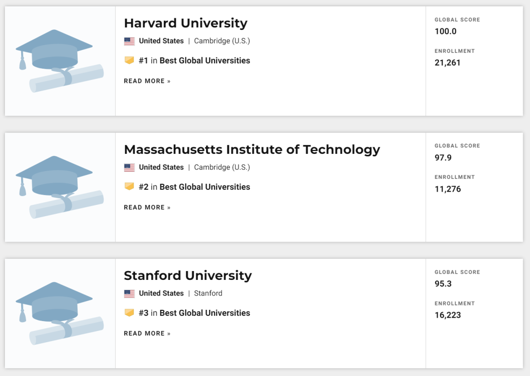The height and width of the screenshot is (376, 530).
Task: Click the US flag icon under Harvard
Action: click(130, 41)
